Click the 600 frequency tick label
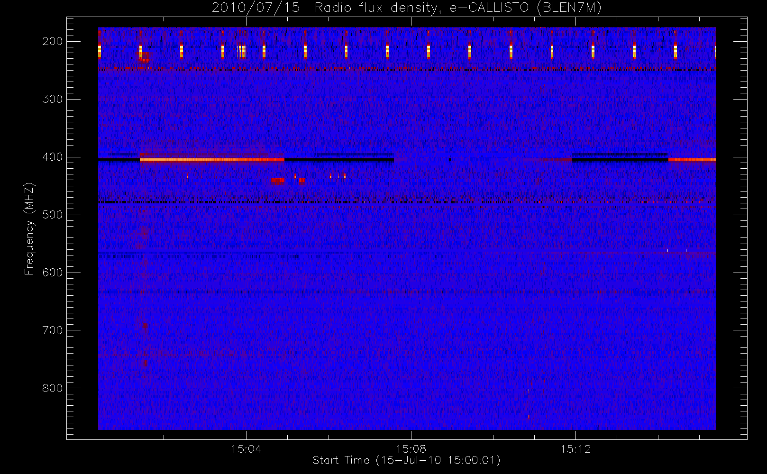Screen dimensions: 767x474 52,273
